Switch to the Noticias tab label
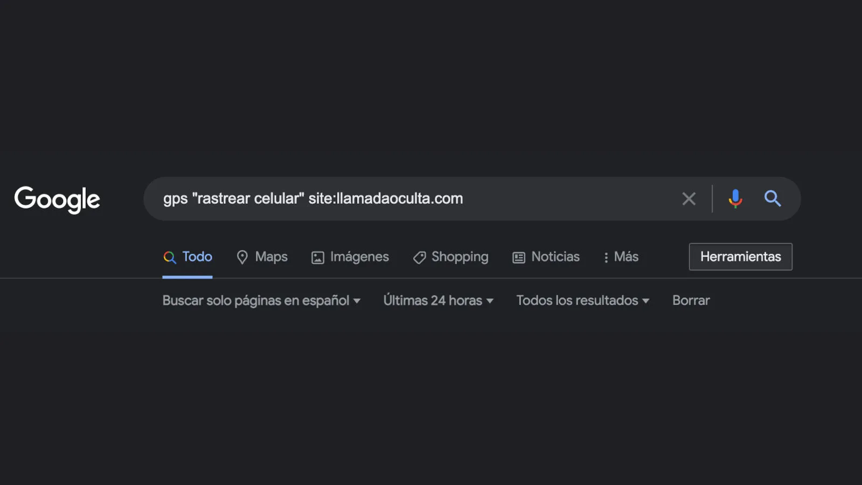 click(555, 257)
